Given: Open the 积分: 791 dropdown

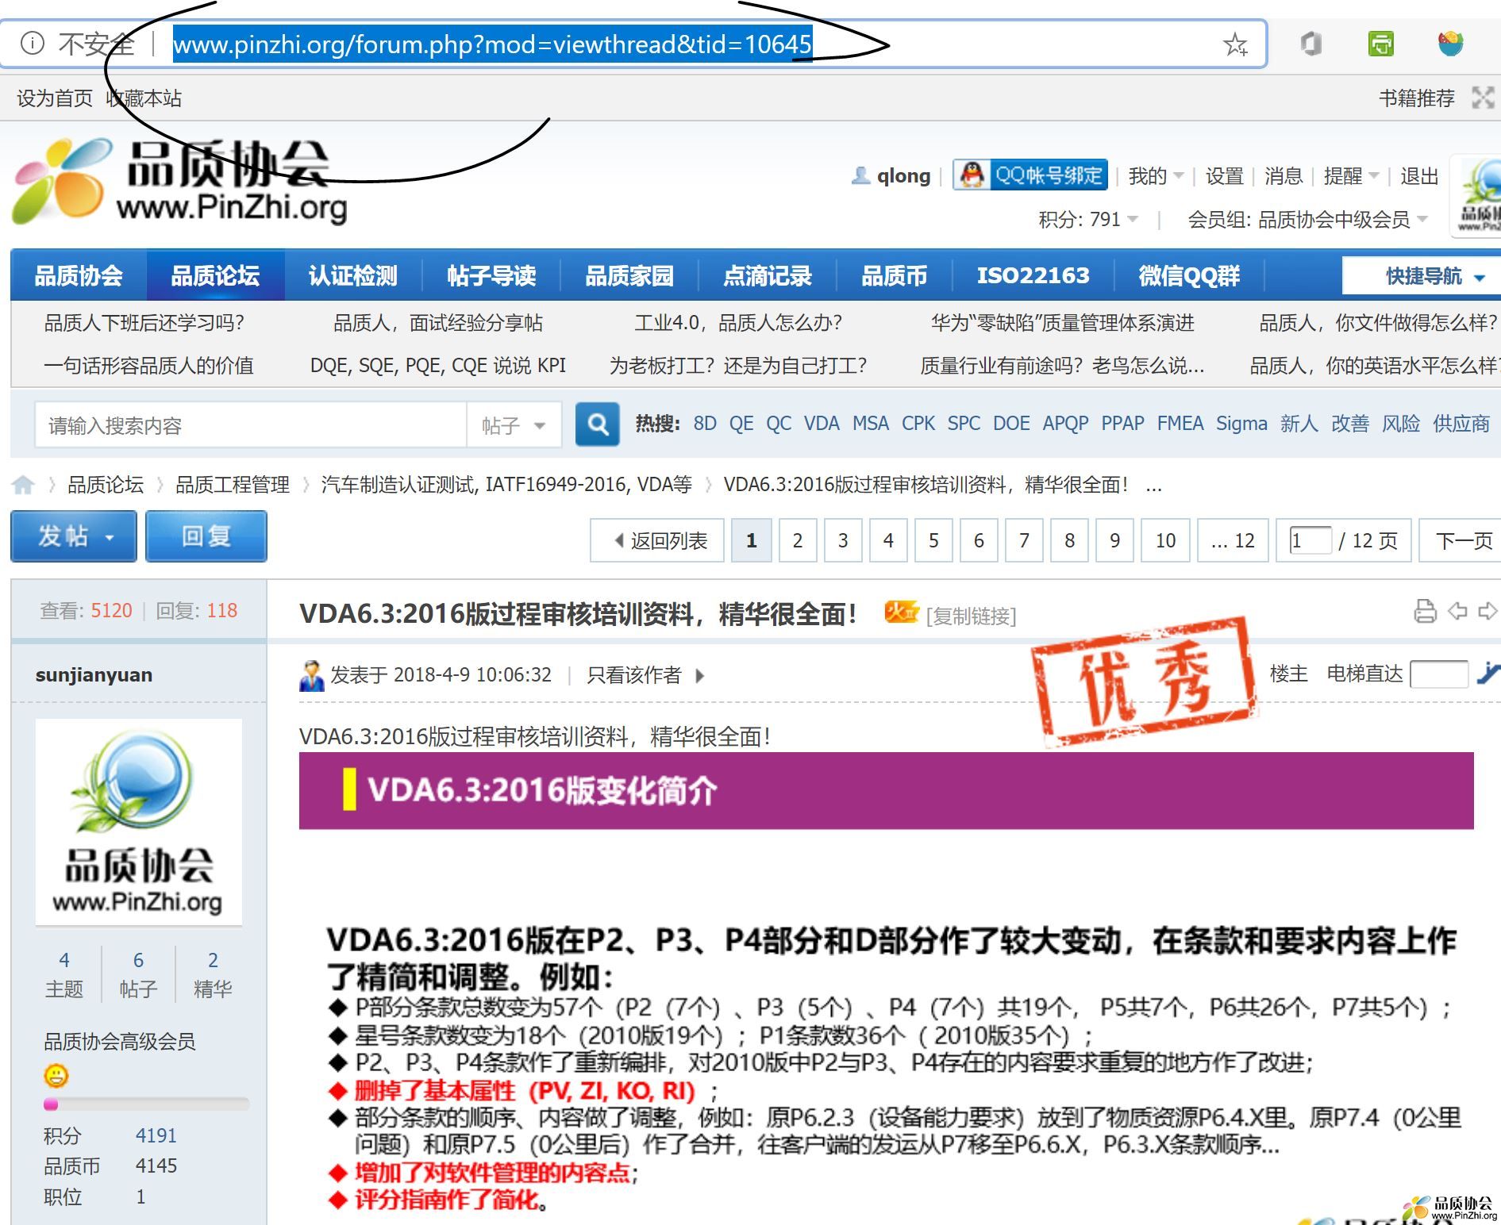Looking at the screenshot, I should [1088, 219].
